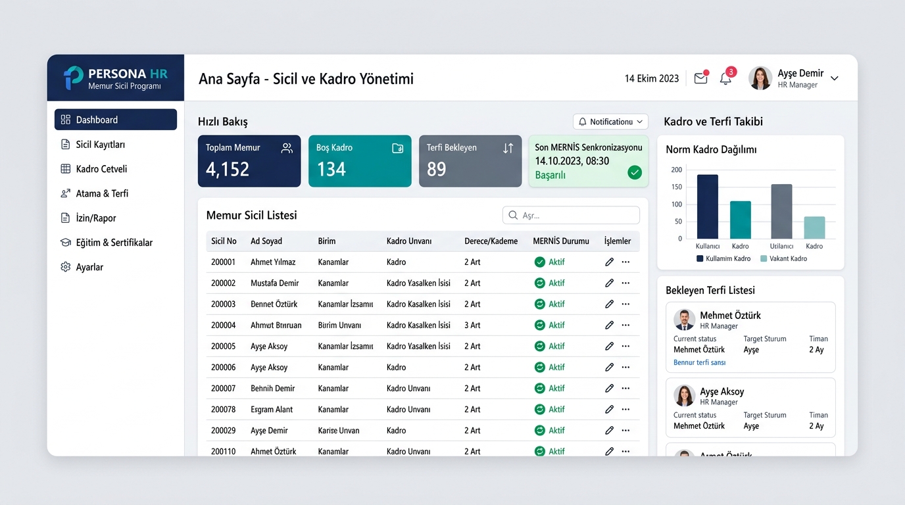Screen dimensions: 905x505
Task: Click the edit pencil for sicil 200005
Action: 609,346
